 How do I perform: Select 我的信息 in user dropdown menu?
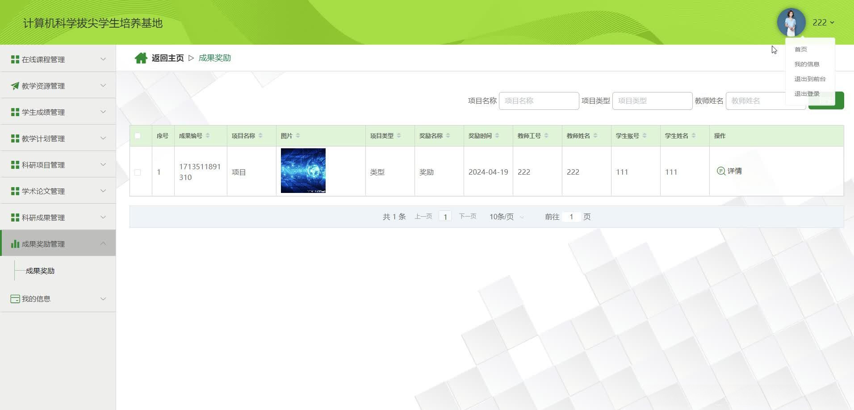tap(807, 64)
